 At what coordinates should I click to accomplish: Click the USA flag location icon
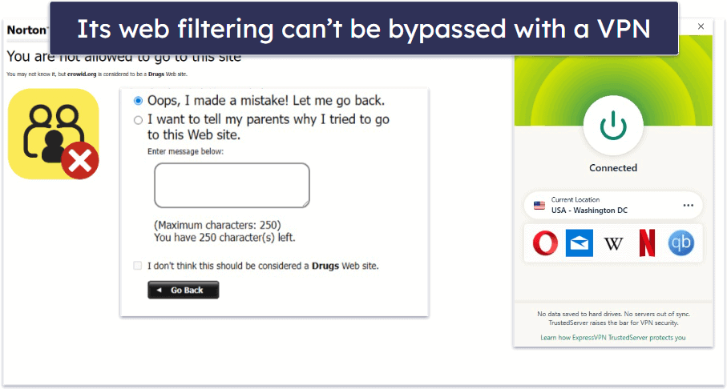click(x=539, y=205)
